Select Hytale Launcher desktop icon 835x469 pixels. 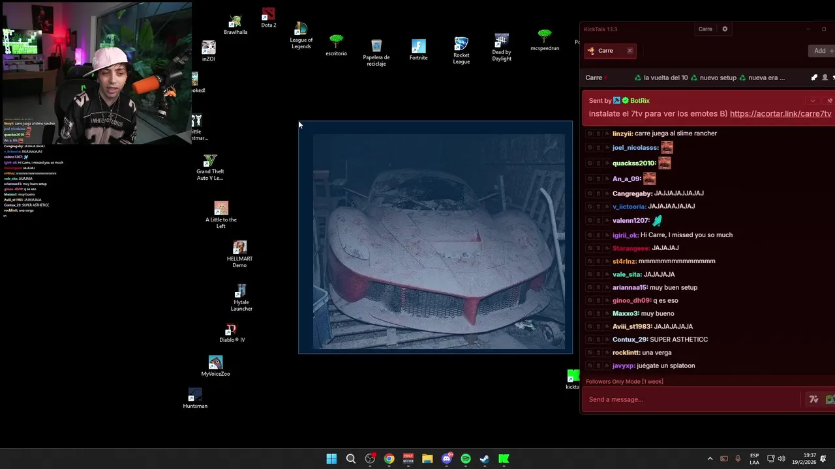(241, 298)
